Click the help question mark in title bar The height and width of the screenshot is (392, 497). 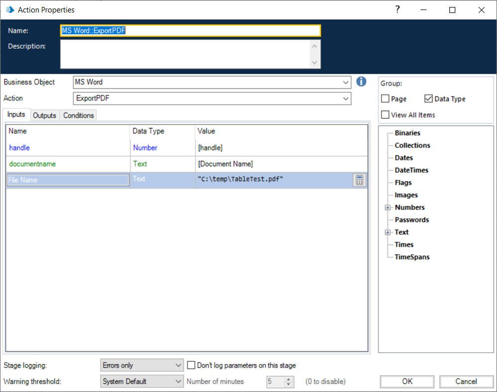pyautogui.click(x=398, y=9)
